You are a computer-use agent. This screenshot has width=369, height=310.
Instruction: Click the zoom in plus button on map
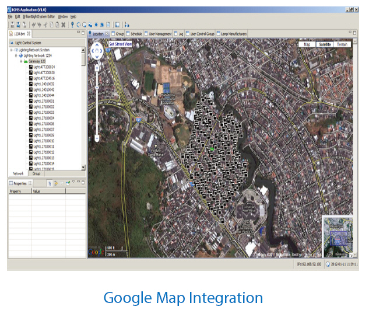97,68
